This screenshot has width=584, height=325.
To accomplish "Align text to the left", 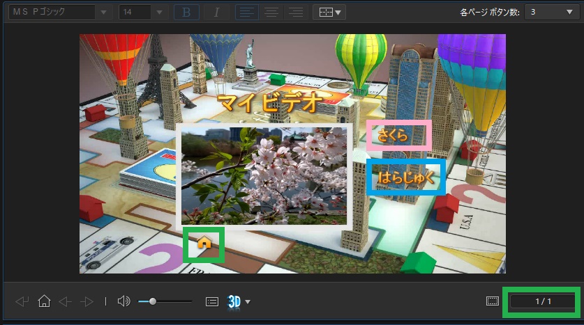I will pos(244,13).
